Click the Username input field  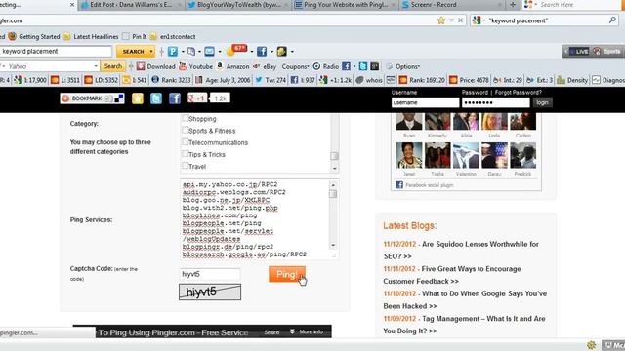[425, 102]
